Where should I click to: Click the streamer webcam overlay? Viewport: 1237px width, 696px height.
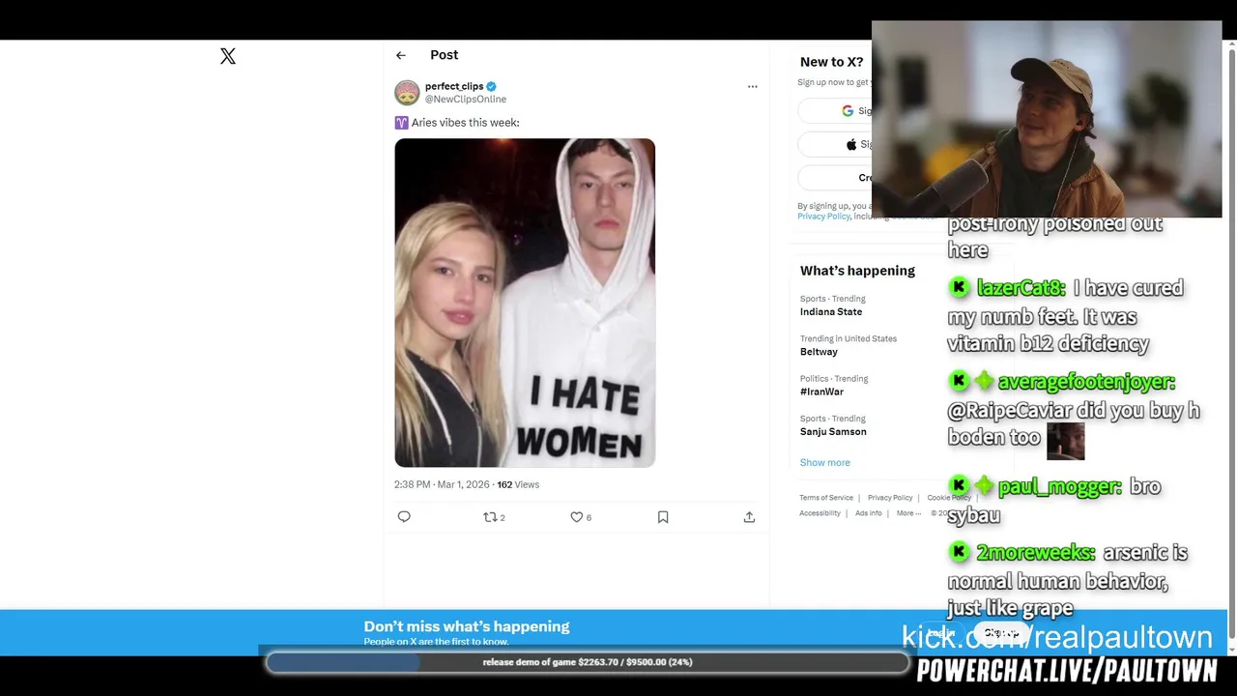(1047, 119)
